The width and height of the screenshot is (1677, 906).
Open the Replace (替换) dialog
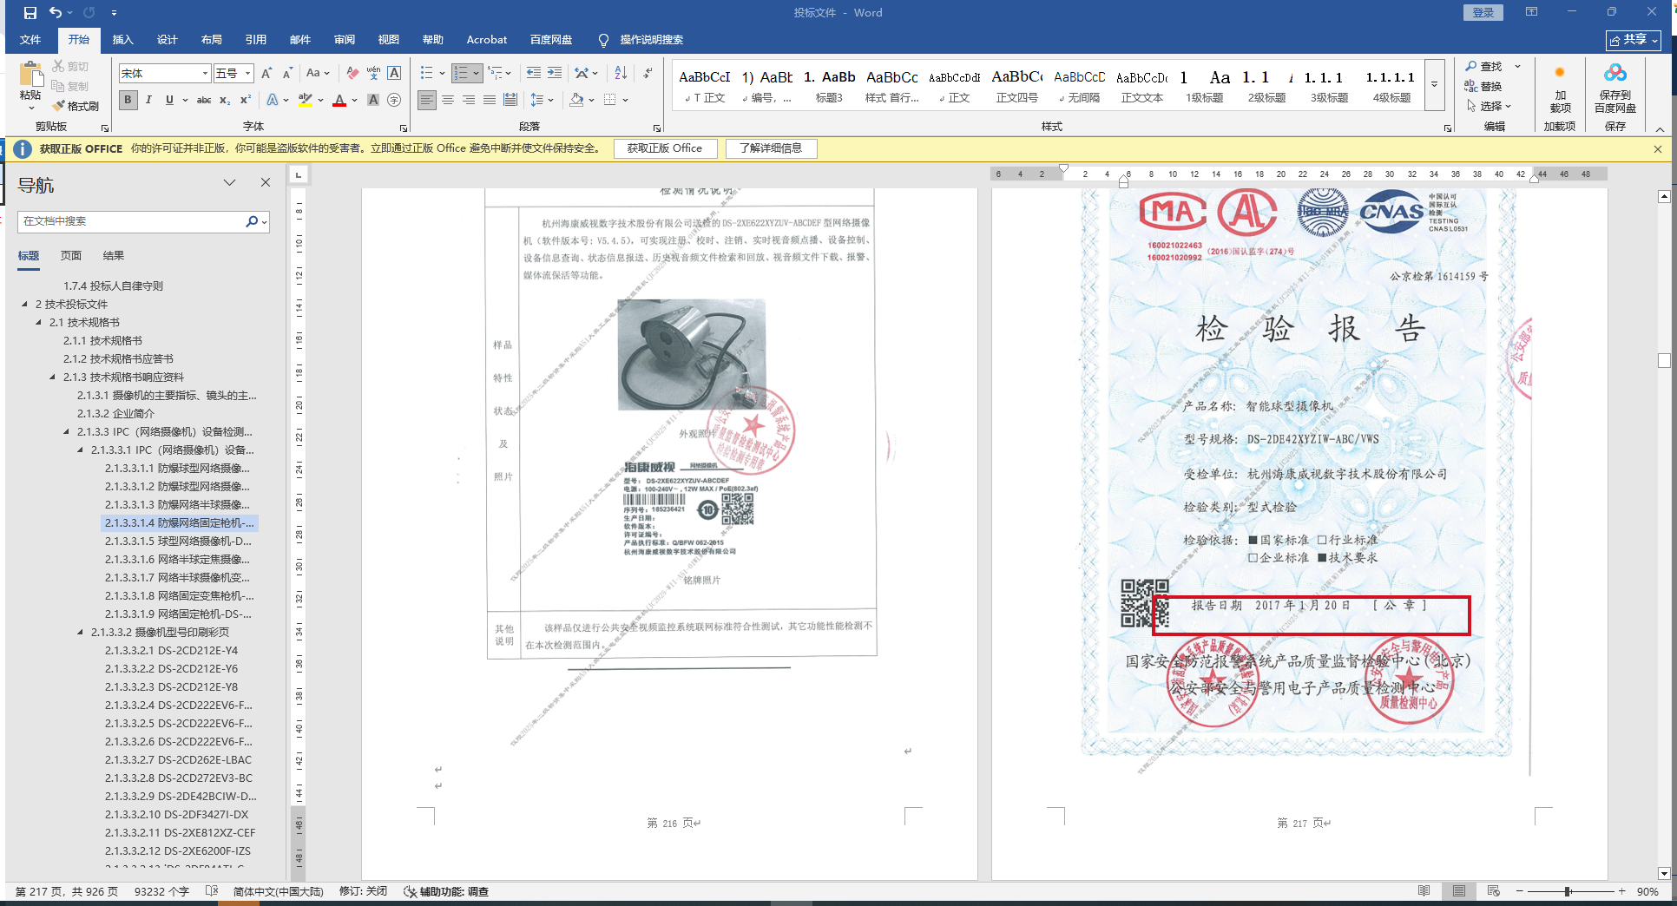tap(1483, 87)
